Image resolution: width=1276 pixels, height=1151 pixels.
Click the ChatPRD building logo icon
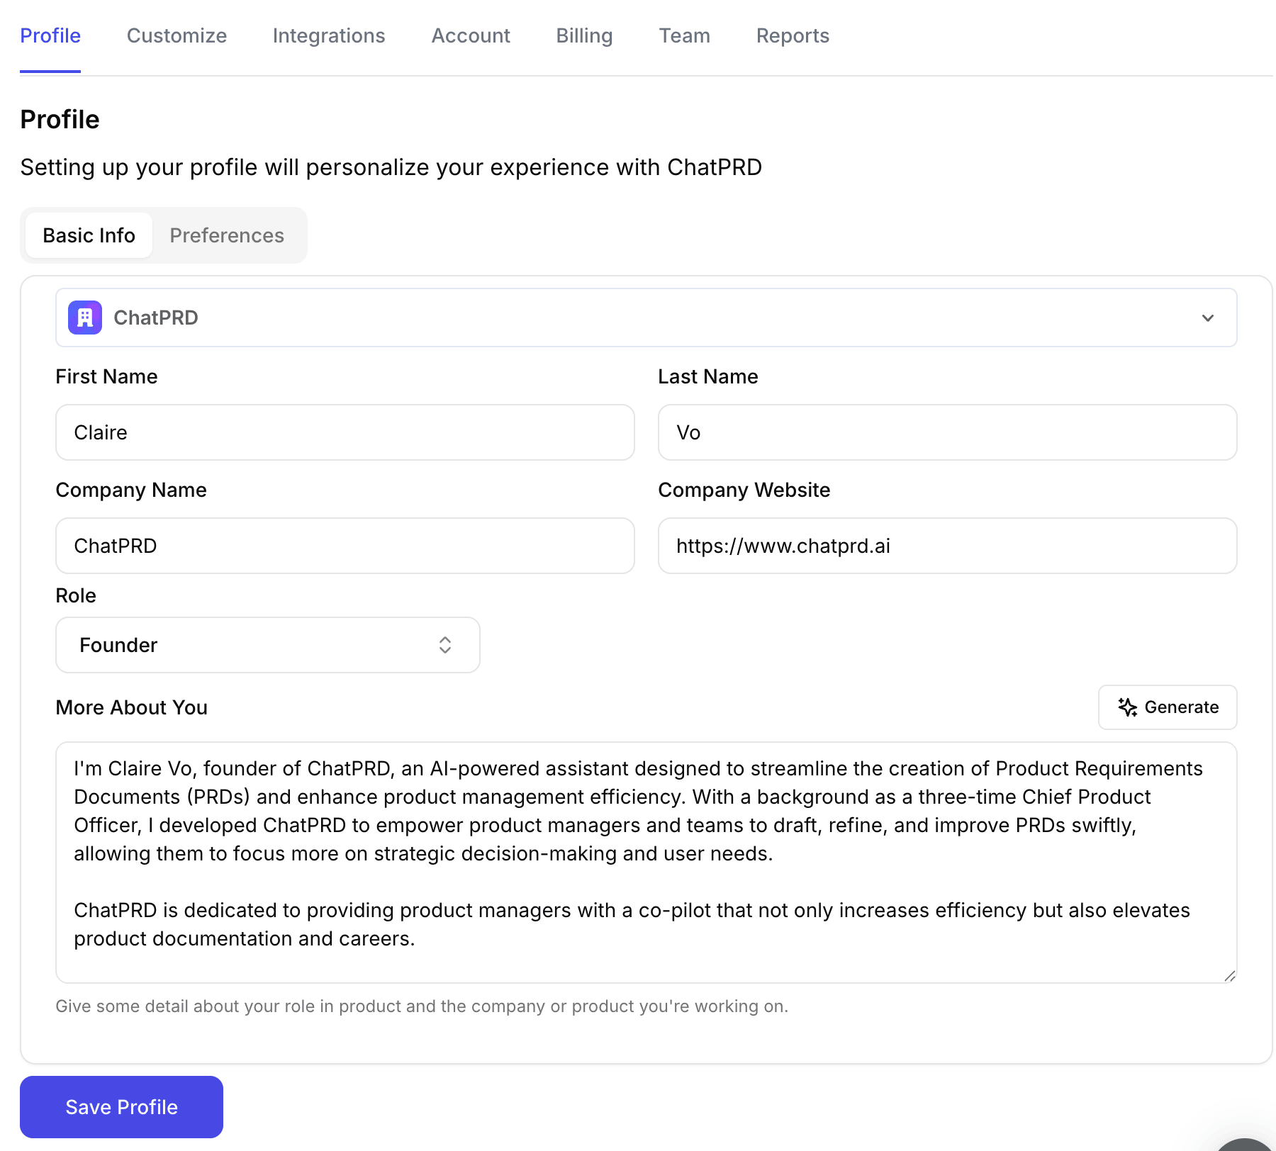tap(85, 318)
